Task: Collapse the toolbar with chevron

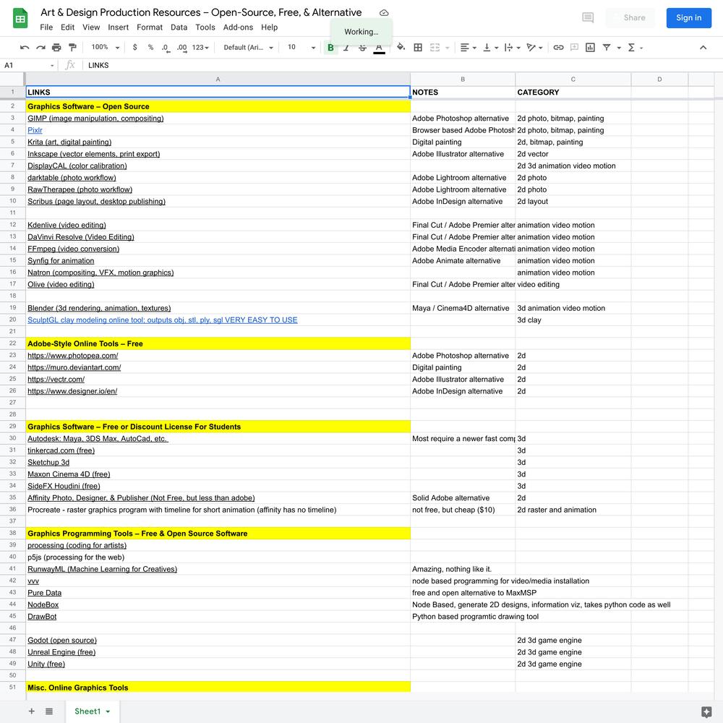Action: click(x=703, y=48)
